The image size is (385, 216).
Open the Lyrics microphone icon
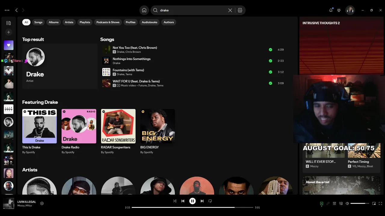point(328,203)
